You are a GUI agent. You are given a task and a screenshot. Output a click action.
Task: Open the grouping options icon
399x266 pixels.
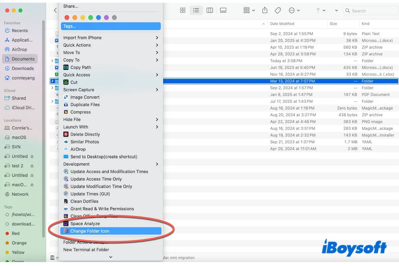[x=247, y=10]
